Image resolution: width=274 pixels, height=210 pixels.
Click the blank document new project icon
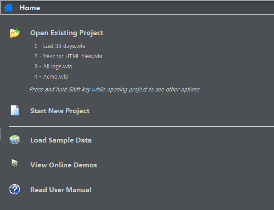pyautogui.click(x=15, y=111)
